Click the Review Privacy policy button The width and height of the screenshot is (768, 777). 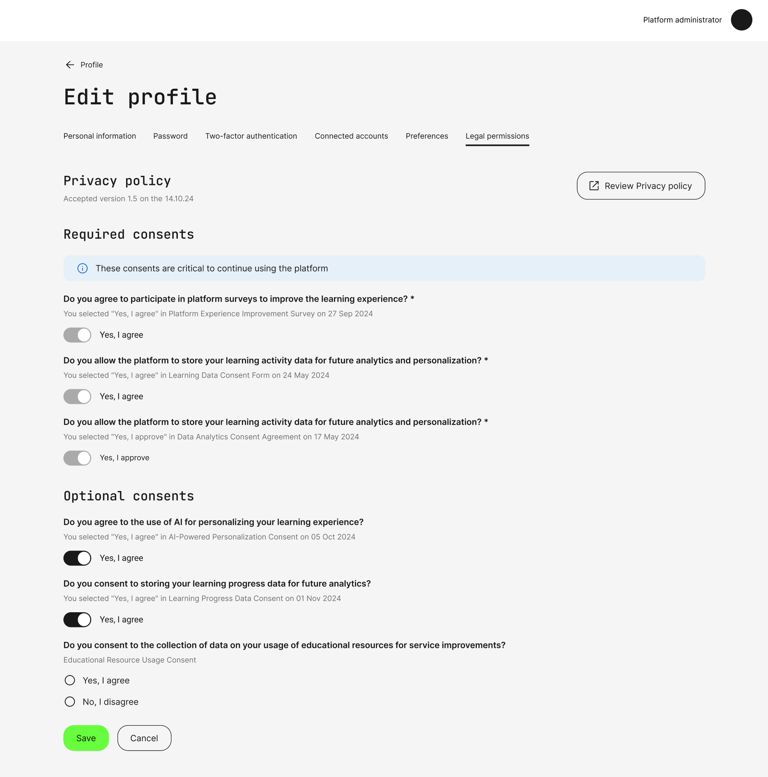pos(641,186)
